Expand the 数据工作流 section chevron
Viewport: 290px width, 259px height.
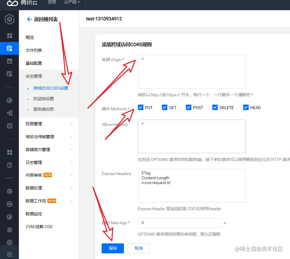[72, 201]
